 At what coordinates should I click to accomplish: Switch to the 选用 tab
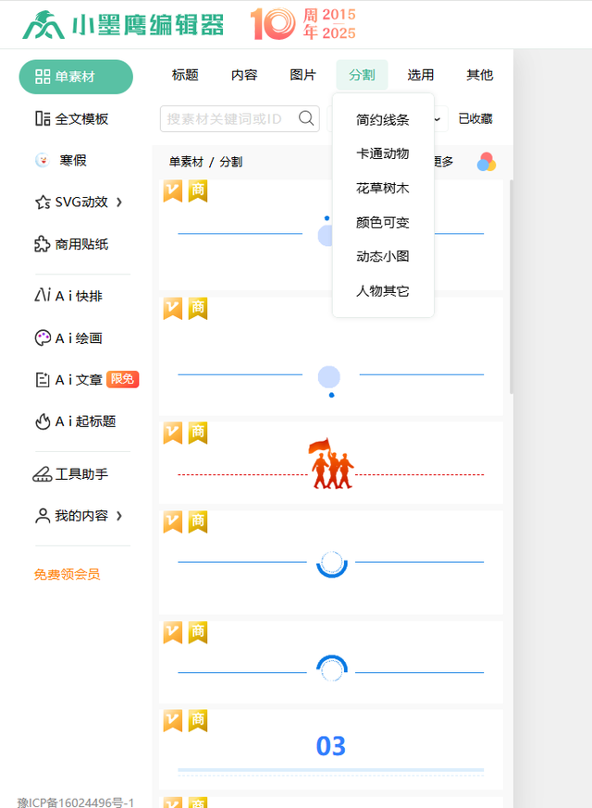[x=421, y=75]
